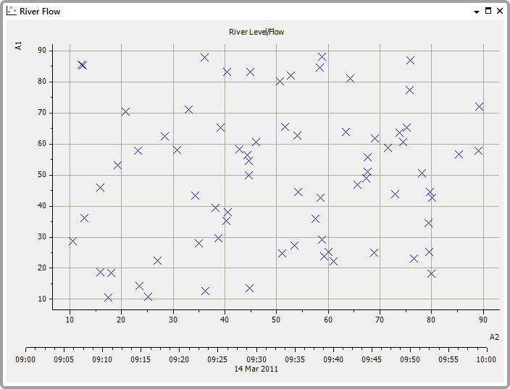Click the 14 Mar 2011 date label
Image resolution: width=510 pixels, height=389 pixels.
click(256, 369)
